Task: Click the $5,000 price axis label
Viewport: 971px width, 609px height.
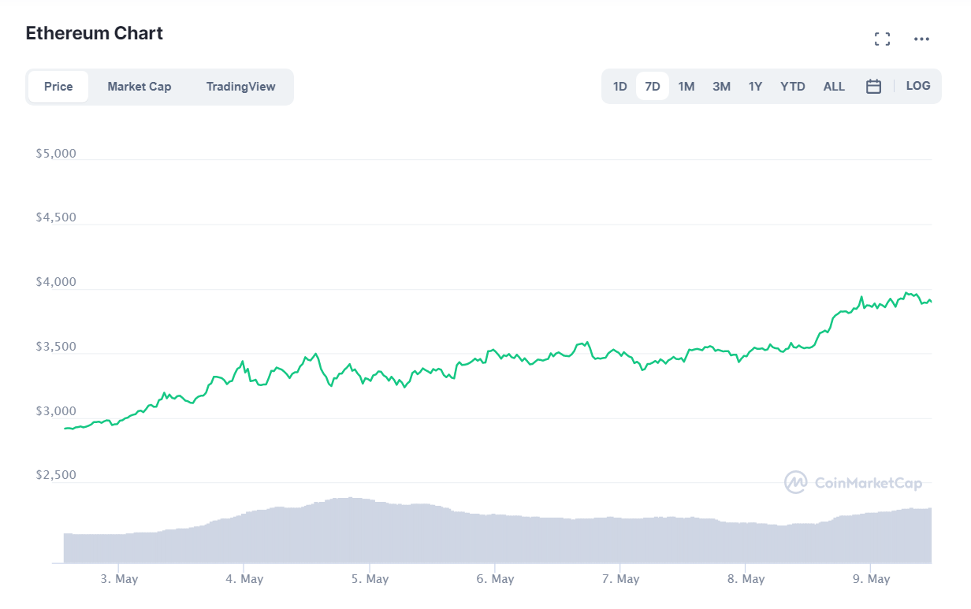Action: point(56,154)
